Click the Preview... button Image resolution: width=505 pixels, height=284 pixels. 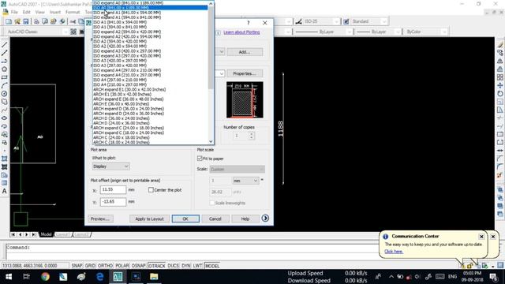coord(100,219)
